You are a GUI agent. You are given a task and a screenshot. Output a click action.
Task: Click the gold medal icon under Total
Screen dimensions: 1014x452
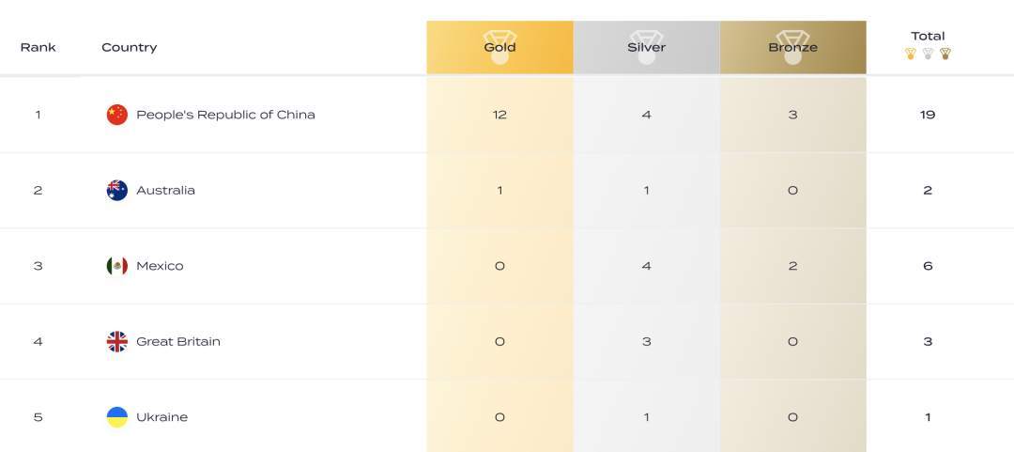[911, 54]
